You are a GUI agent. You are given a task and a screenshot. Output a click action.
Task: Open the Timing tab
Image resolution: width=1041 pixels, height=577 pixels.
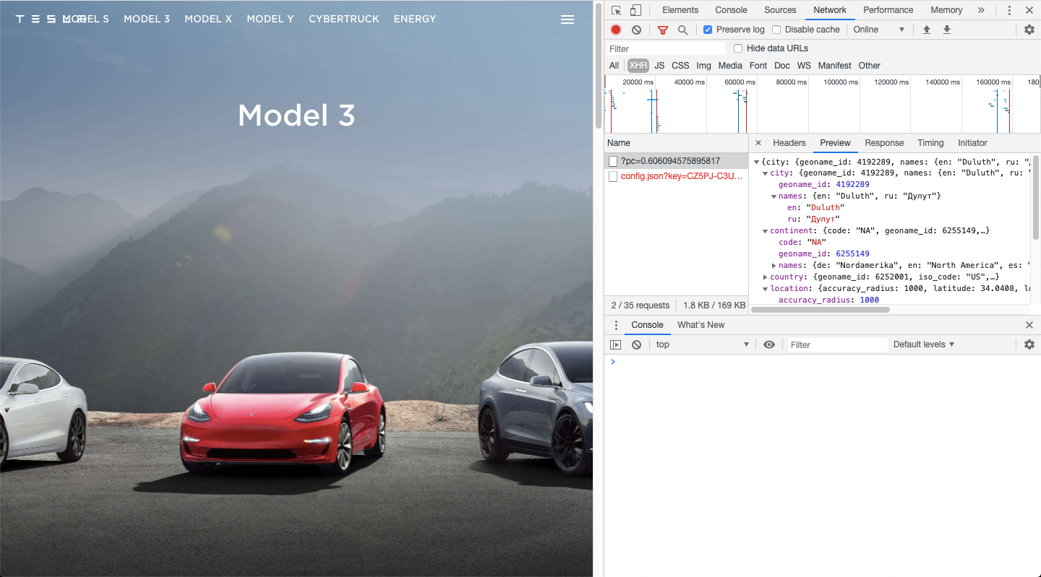(x=930, y=143)
